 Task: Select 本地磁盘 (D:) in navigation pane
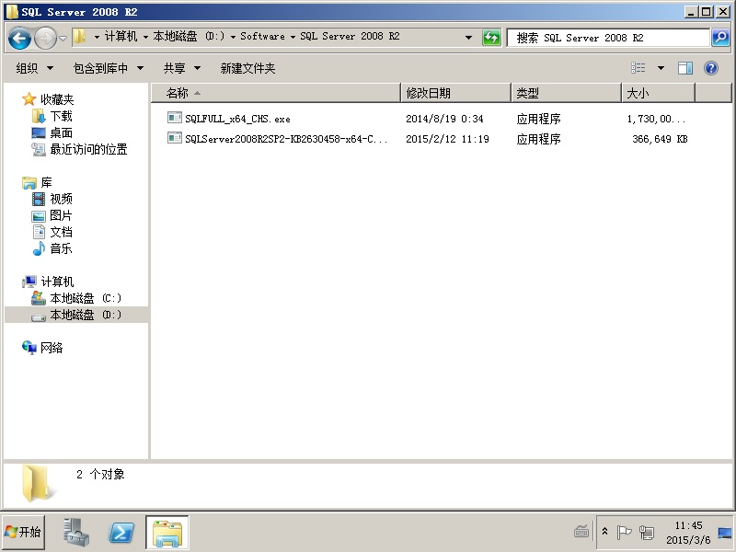coord(86,315)
